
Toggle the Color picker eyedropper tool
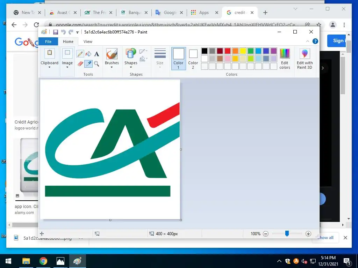point(88,64)
